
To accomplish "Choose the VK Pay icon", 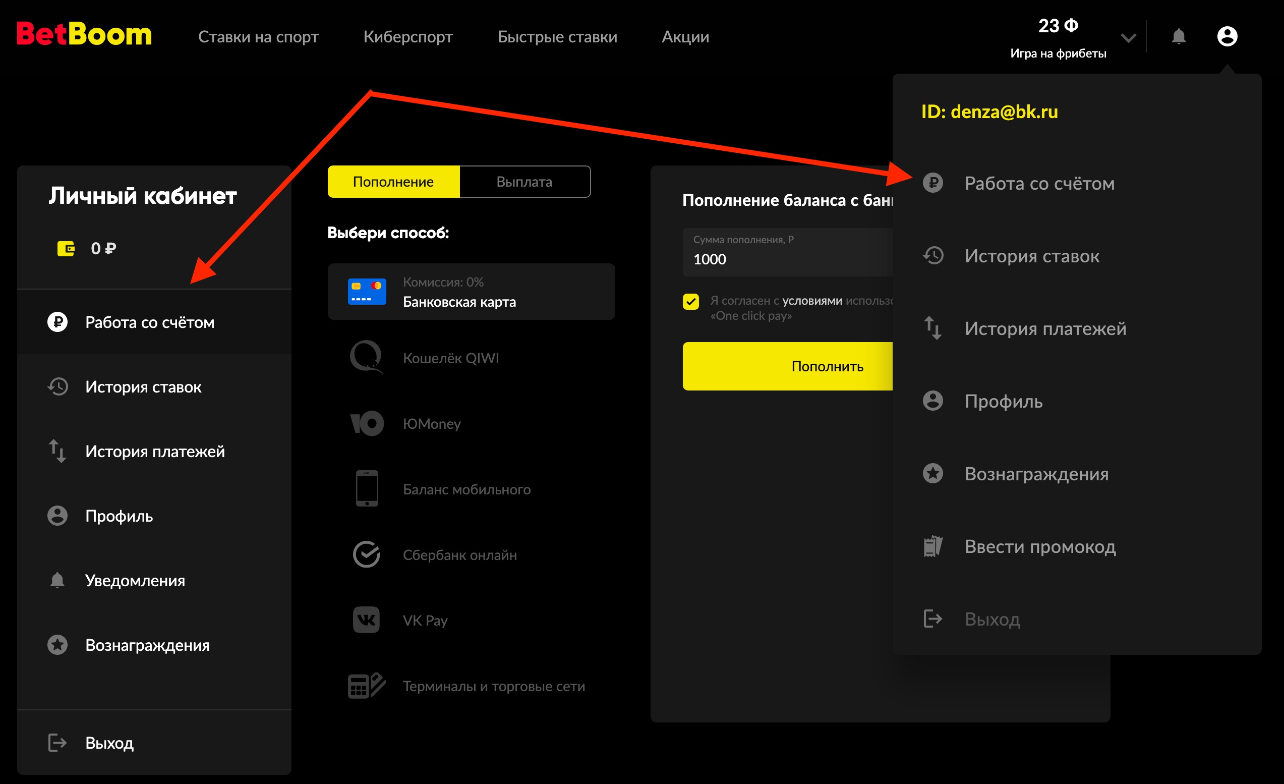I will (x=366, y=620).
